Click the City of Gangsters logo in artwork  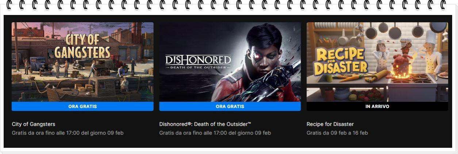coord(82,47)
